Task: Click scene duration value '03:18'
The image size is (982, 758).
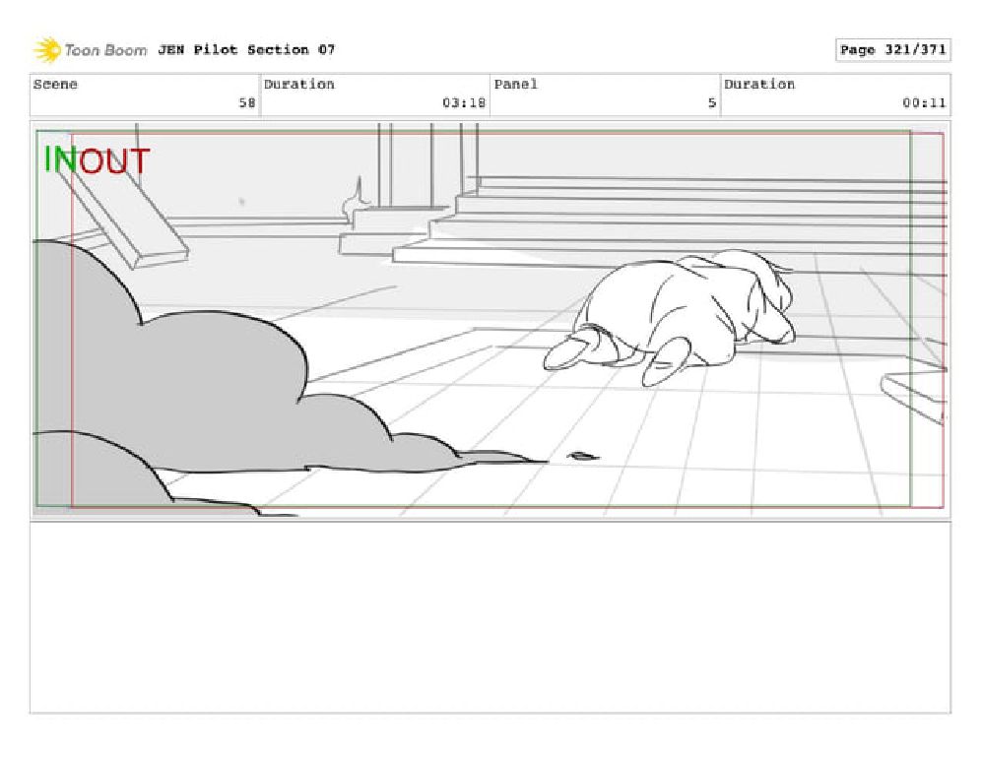Action: tap(464, 102)
